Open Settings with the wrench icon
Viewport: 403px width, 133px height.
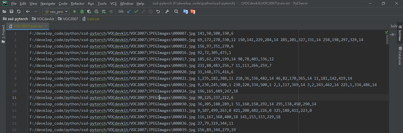167,11
